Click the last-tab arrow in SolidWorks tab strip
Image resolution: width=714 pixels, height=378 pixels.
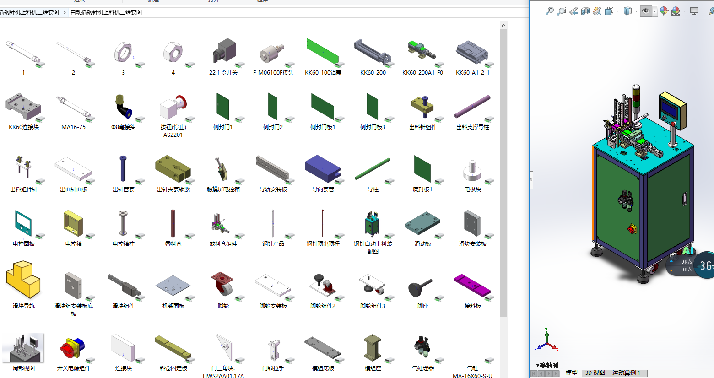click(x=557, y=373)
